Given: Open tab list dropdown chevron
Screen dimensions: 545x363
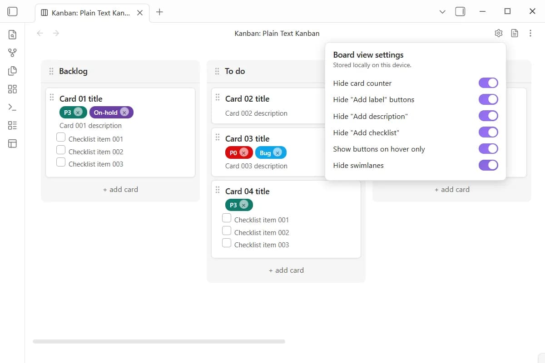Looking at the screenshot, I should [442, 12].
